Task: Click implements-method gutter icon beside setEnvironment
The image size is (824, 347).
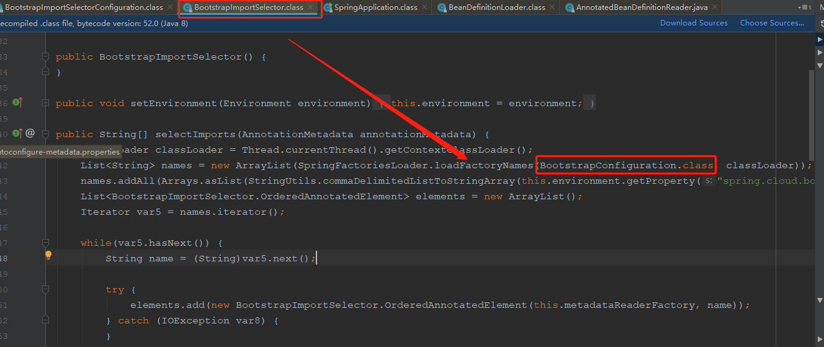Action: 17,103
